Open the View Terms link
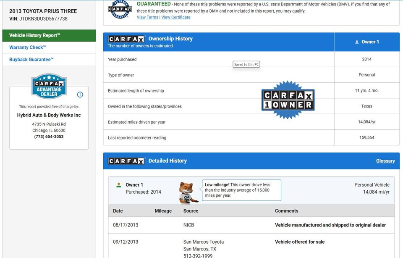This screenshot has height=258, width=403. coord(147,17)
